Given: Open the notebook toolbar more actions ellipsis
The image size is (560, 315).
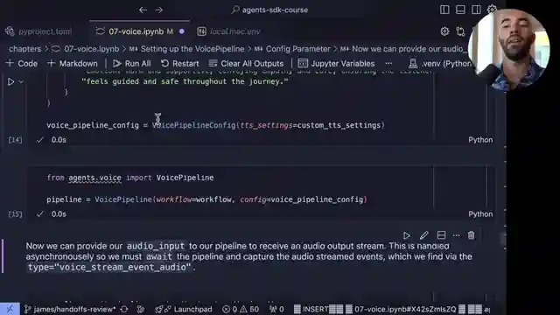Looking at the screenshot, I should click(388, 64).
